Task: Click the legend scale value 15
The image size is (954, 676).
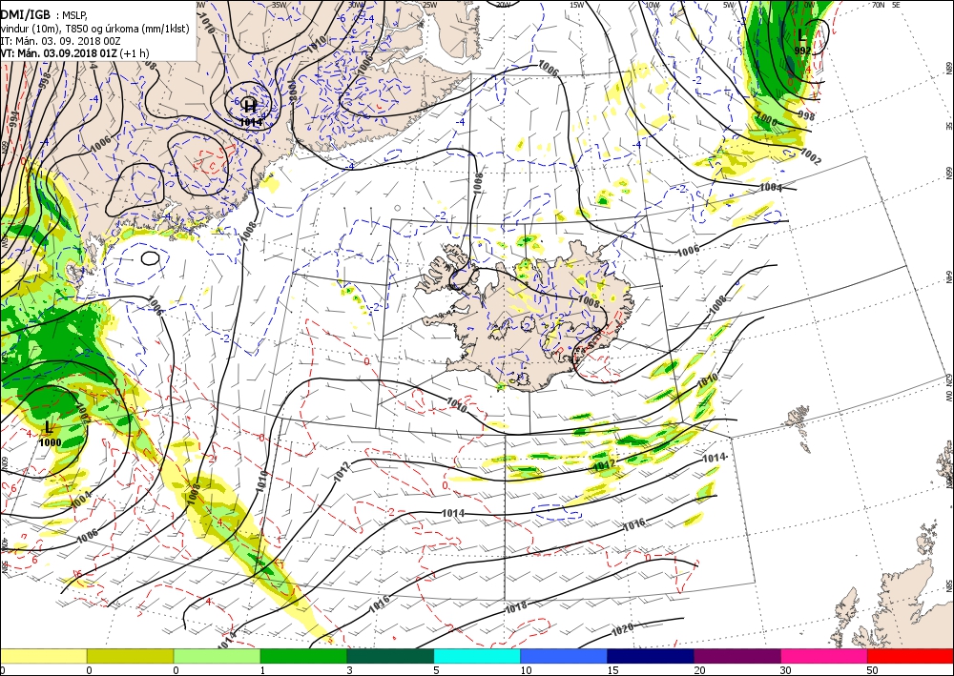Action: click(x=612, y=670)
